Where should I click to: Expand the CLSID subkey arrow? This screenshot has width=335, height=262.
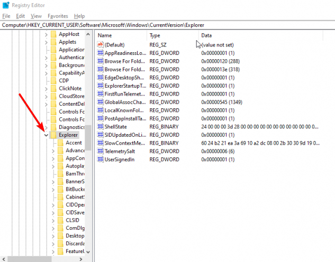(x=52, y=220)
